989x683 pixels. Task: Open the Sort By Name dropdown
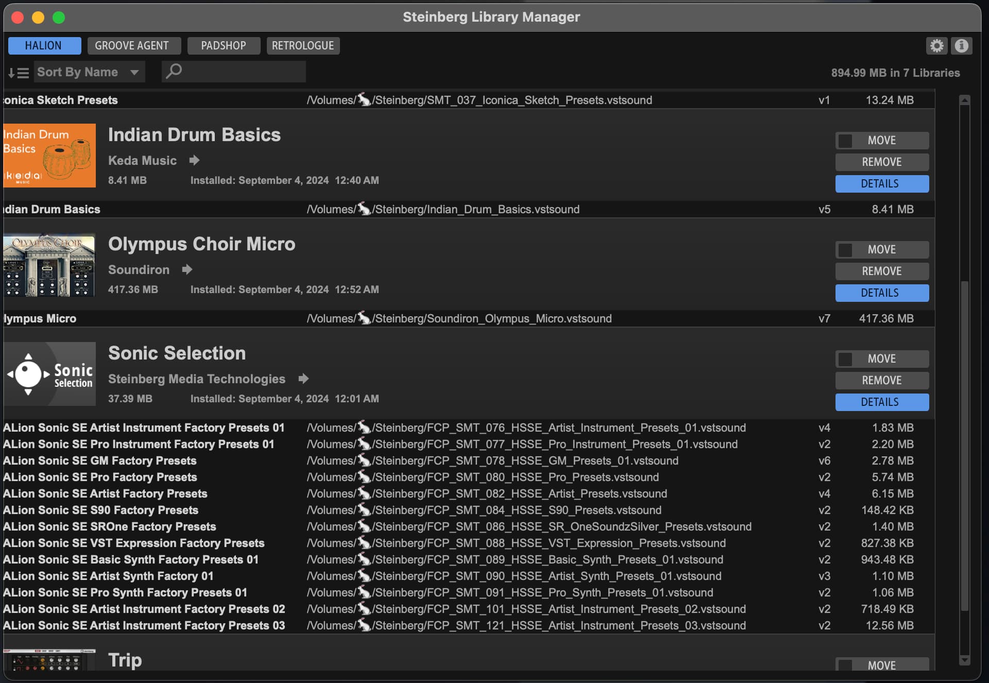89,72
